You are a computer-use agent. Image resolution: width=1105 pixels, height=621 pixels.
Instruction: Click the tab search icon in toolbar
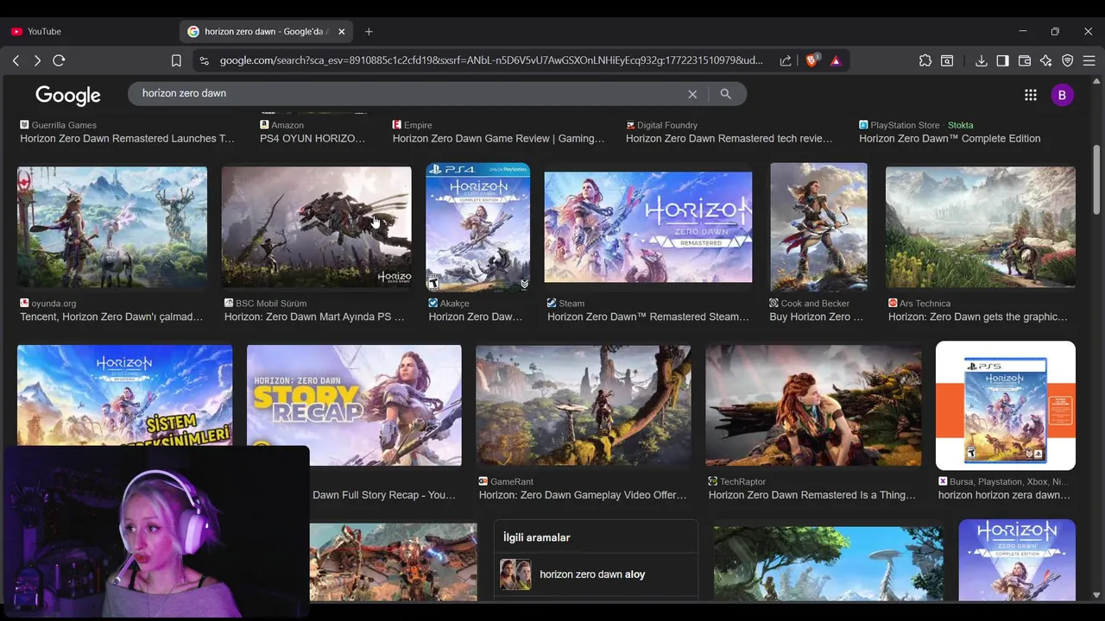947,60
